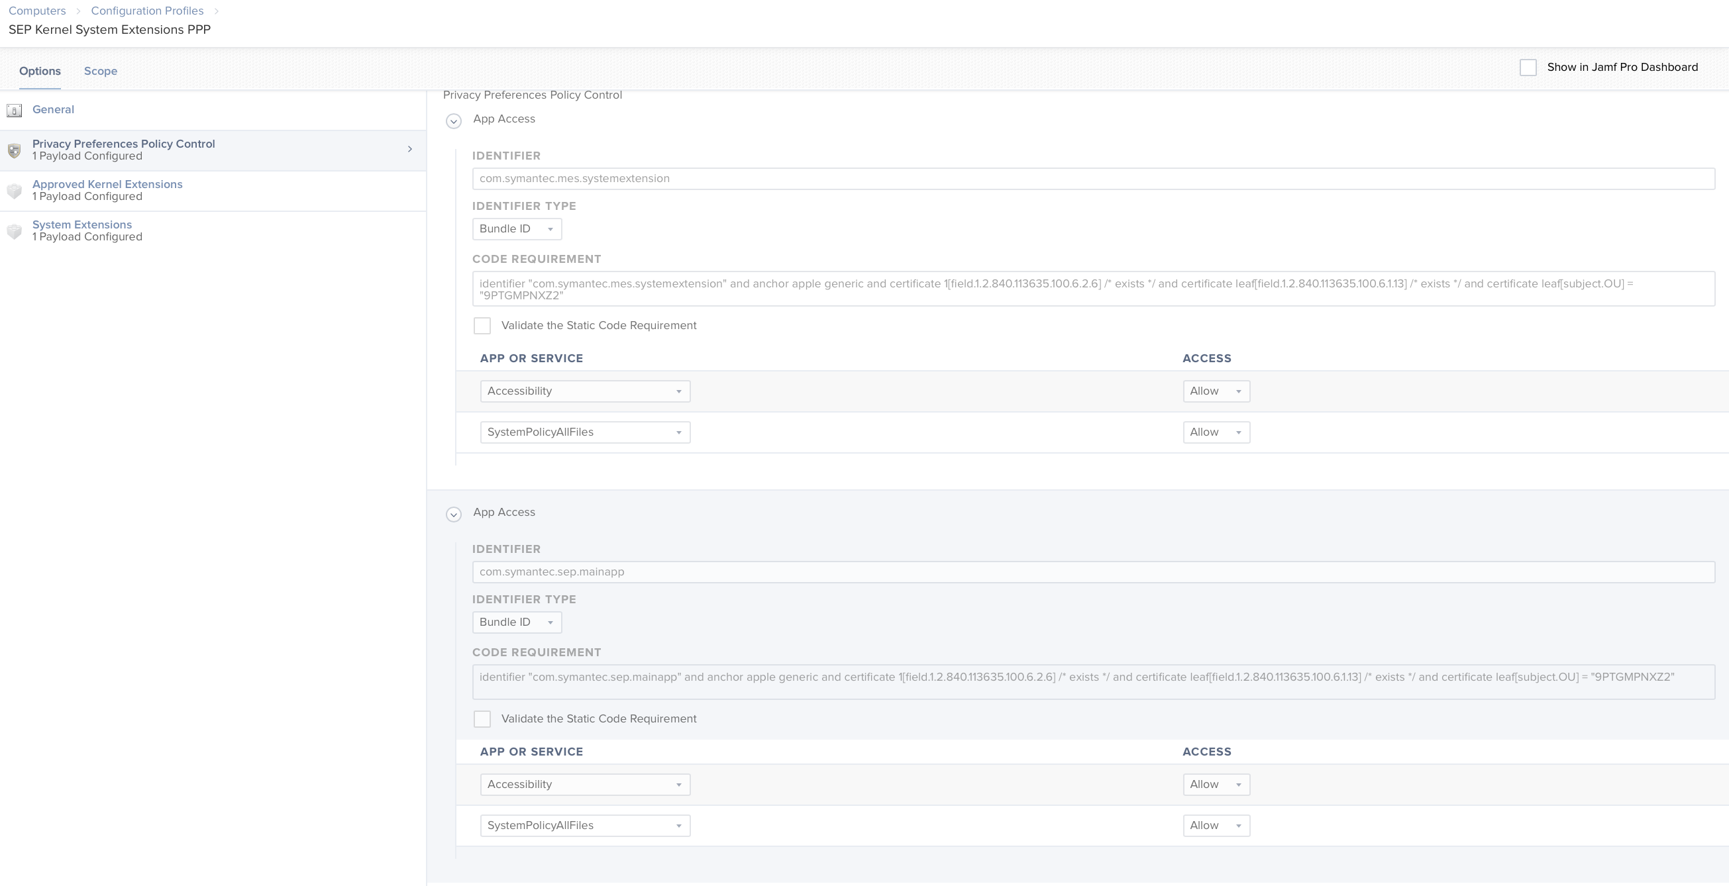This screenshot has height=886, width=1729.
Task: Collapse the second App Access section
Action: pyautogui.click(x=454, y=515)
